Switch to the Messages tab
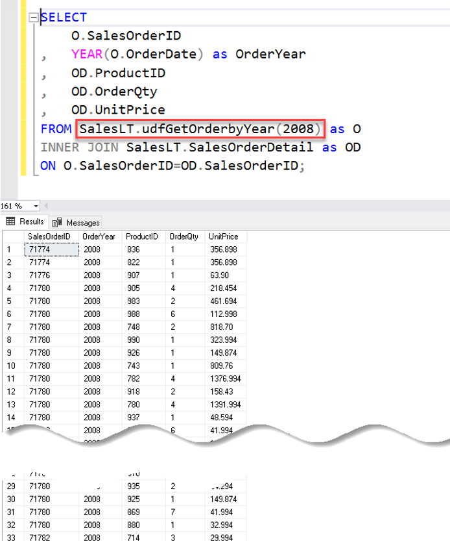The width and height of the screenshot is (450, 541). click(77, 222)
